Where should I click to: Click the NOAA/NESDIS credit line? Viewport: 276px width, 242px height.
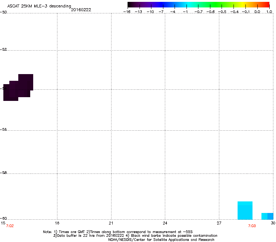[161, 240]
